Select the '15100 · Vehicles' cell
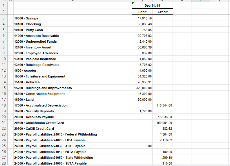The width and height of the screenshot is (230, 166). click(x=73, y=82)
